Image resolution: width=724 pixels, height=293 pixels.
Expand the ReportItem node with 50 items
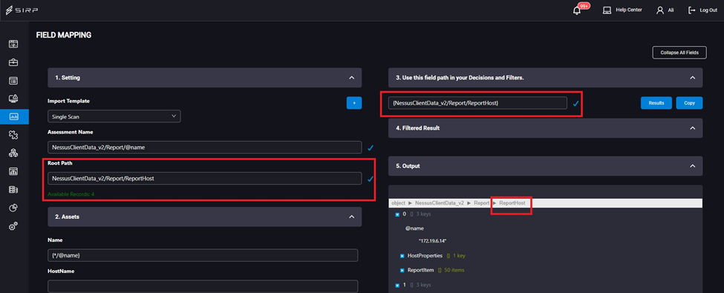point(402,270)
